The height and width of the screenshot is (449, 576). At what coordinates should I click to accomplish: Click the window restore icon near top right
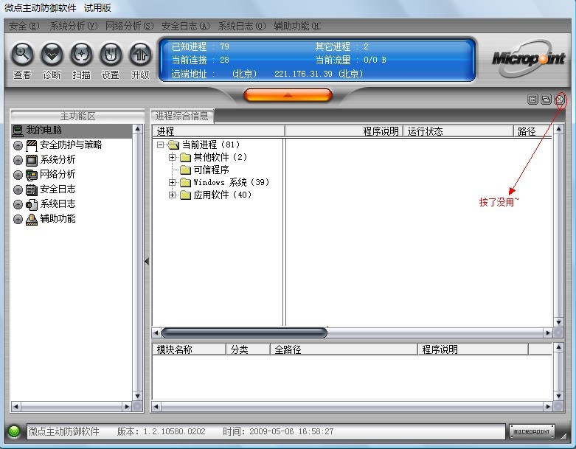click(546, 99)
